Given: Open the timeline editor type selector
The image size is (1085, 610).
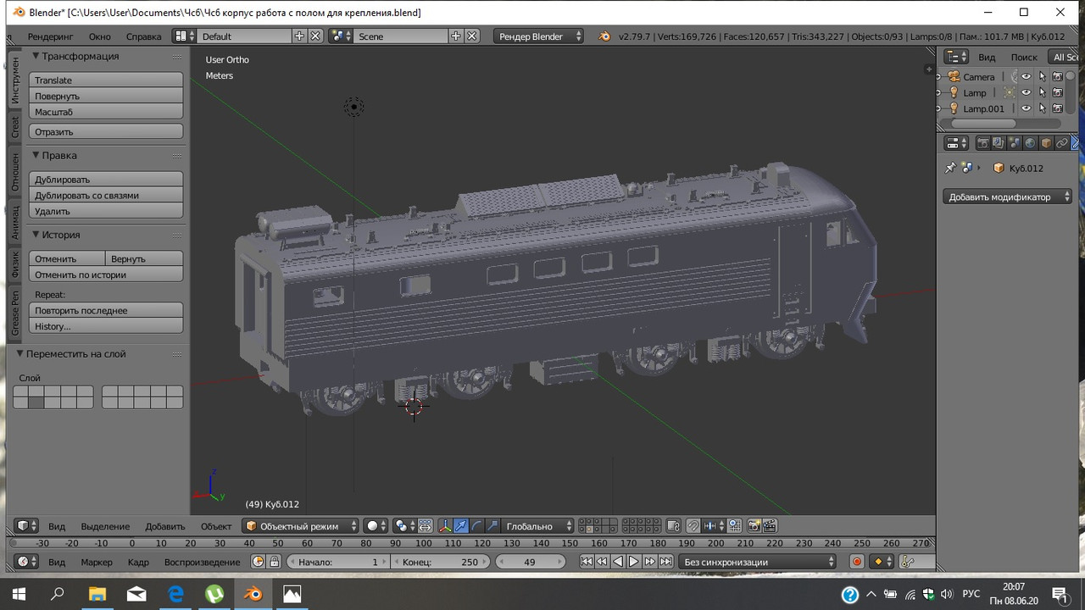Looking at the screenshot, I should 28,562.
